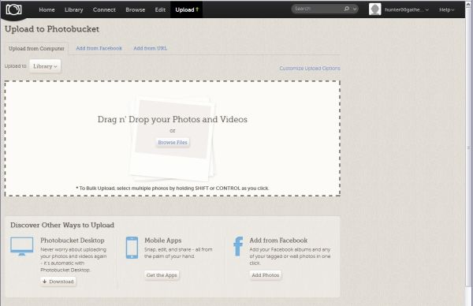Screen dimensions: 473x306
Task: Open the Upload to Library dropdown
Action: click(x=45, y=66)
